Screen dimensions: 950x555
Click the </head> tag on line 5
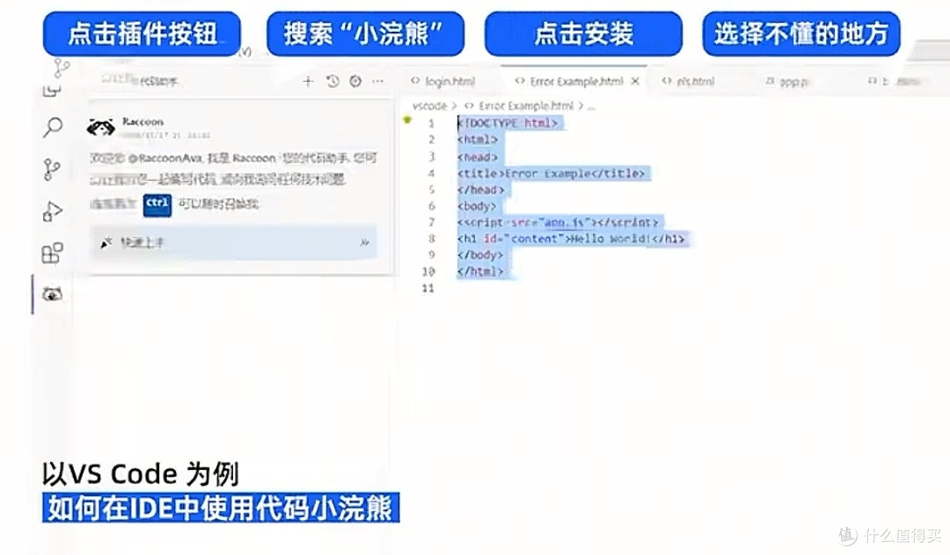coord(480,190)
